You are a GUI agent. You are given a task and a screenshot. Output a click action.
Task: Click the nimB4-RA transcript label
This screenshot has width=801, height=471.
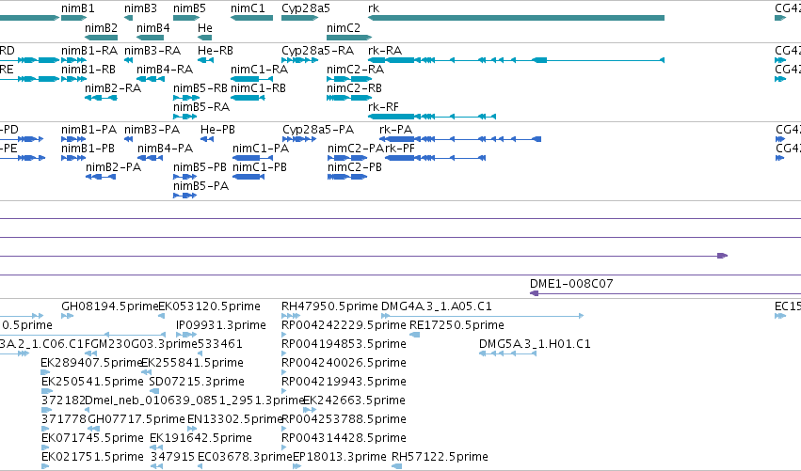165,70
